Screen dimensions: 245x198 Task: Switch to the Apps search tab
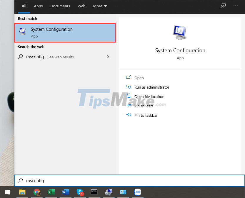38,6
